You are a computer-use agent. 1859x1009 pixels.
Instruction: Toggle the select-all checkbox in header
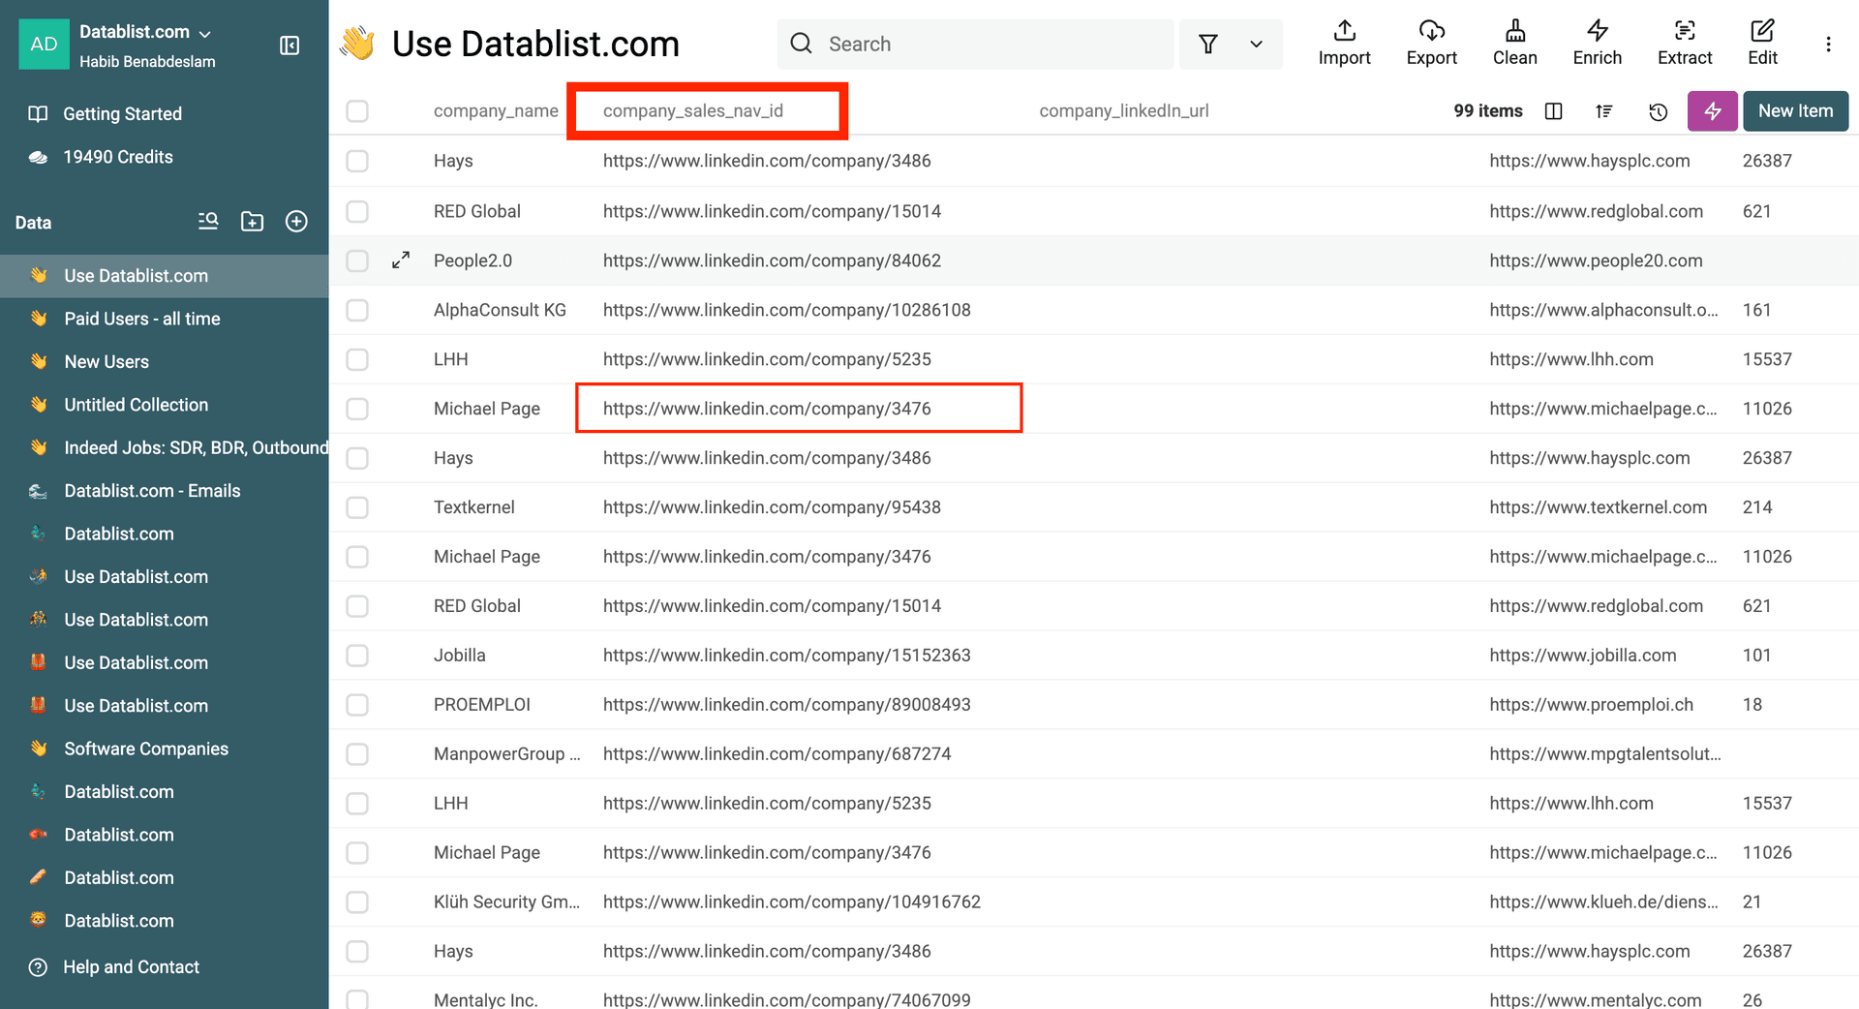[357, 110]
